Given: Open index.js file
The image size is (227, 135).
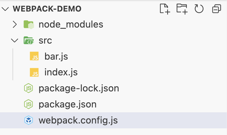Looking at the screenshot, I should 61,72.
